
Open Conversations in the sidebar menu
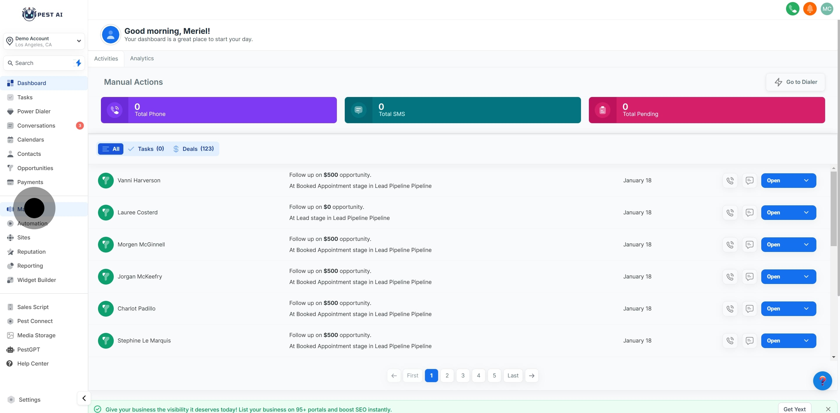pyautogui.click(x=36, y=126)
